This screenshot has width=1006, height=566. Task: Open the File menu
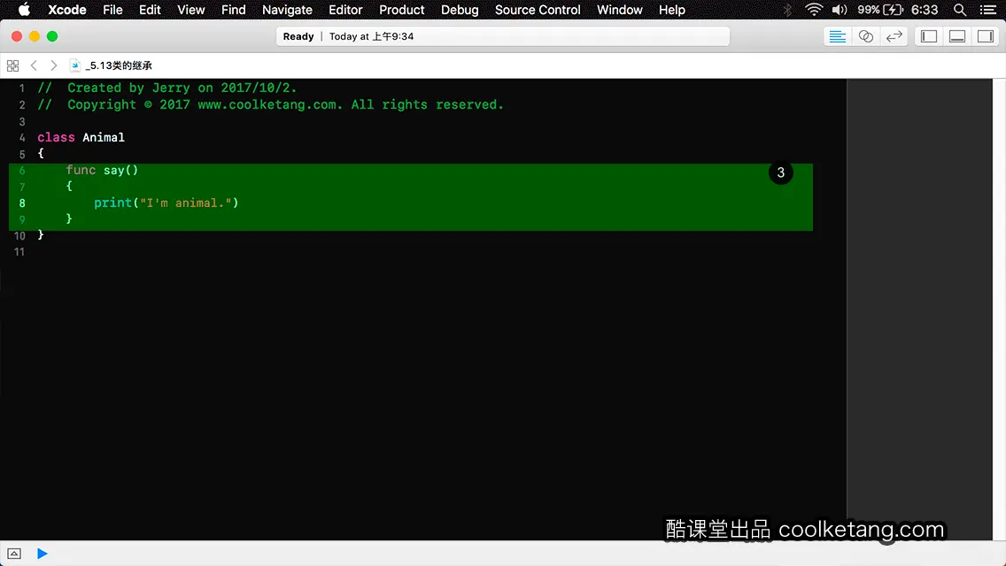pos(112,10)
